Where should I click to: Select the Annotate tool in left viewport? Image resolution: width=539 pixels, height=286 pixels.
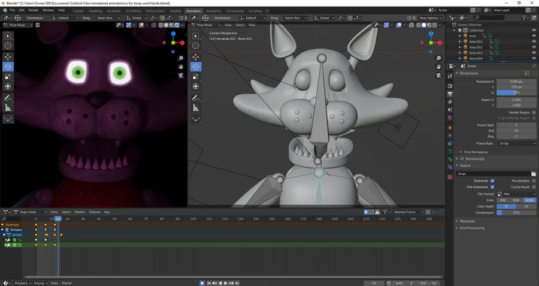click(8, 98)
